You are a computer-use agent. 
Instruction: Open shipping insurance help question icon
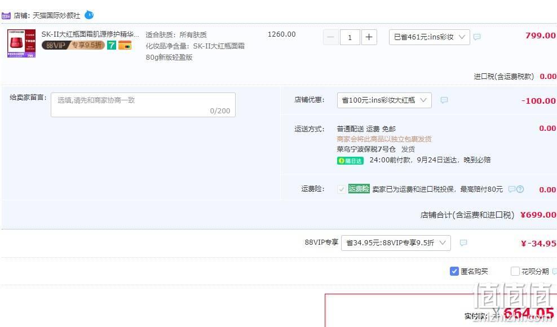point(520,189)
